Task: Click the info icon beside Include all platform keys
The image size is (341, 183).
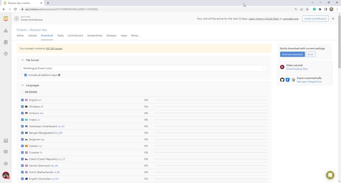Action: pyautogui.click(x=59, y=75)
